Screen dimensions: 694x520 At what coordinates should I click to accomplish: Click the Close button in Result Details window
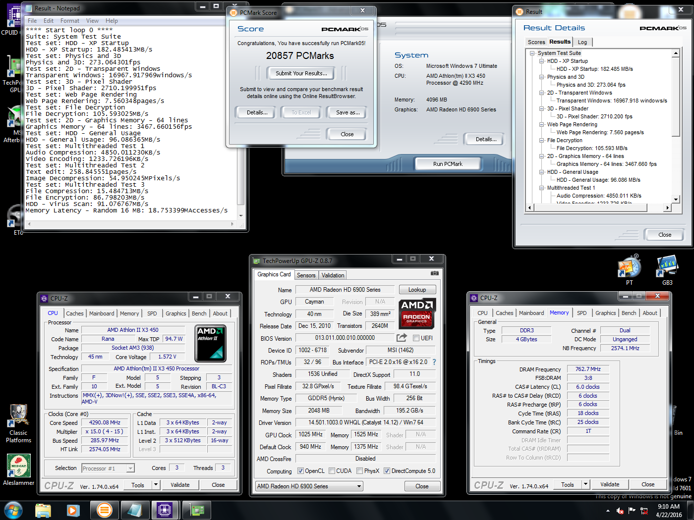point(665,235)
